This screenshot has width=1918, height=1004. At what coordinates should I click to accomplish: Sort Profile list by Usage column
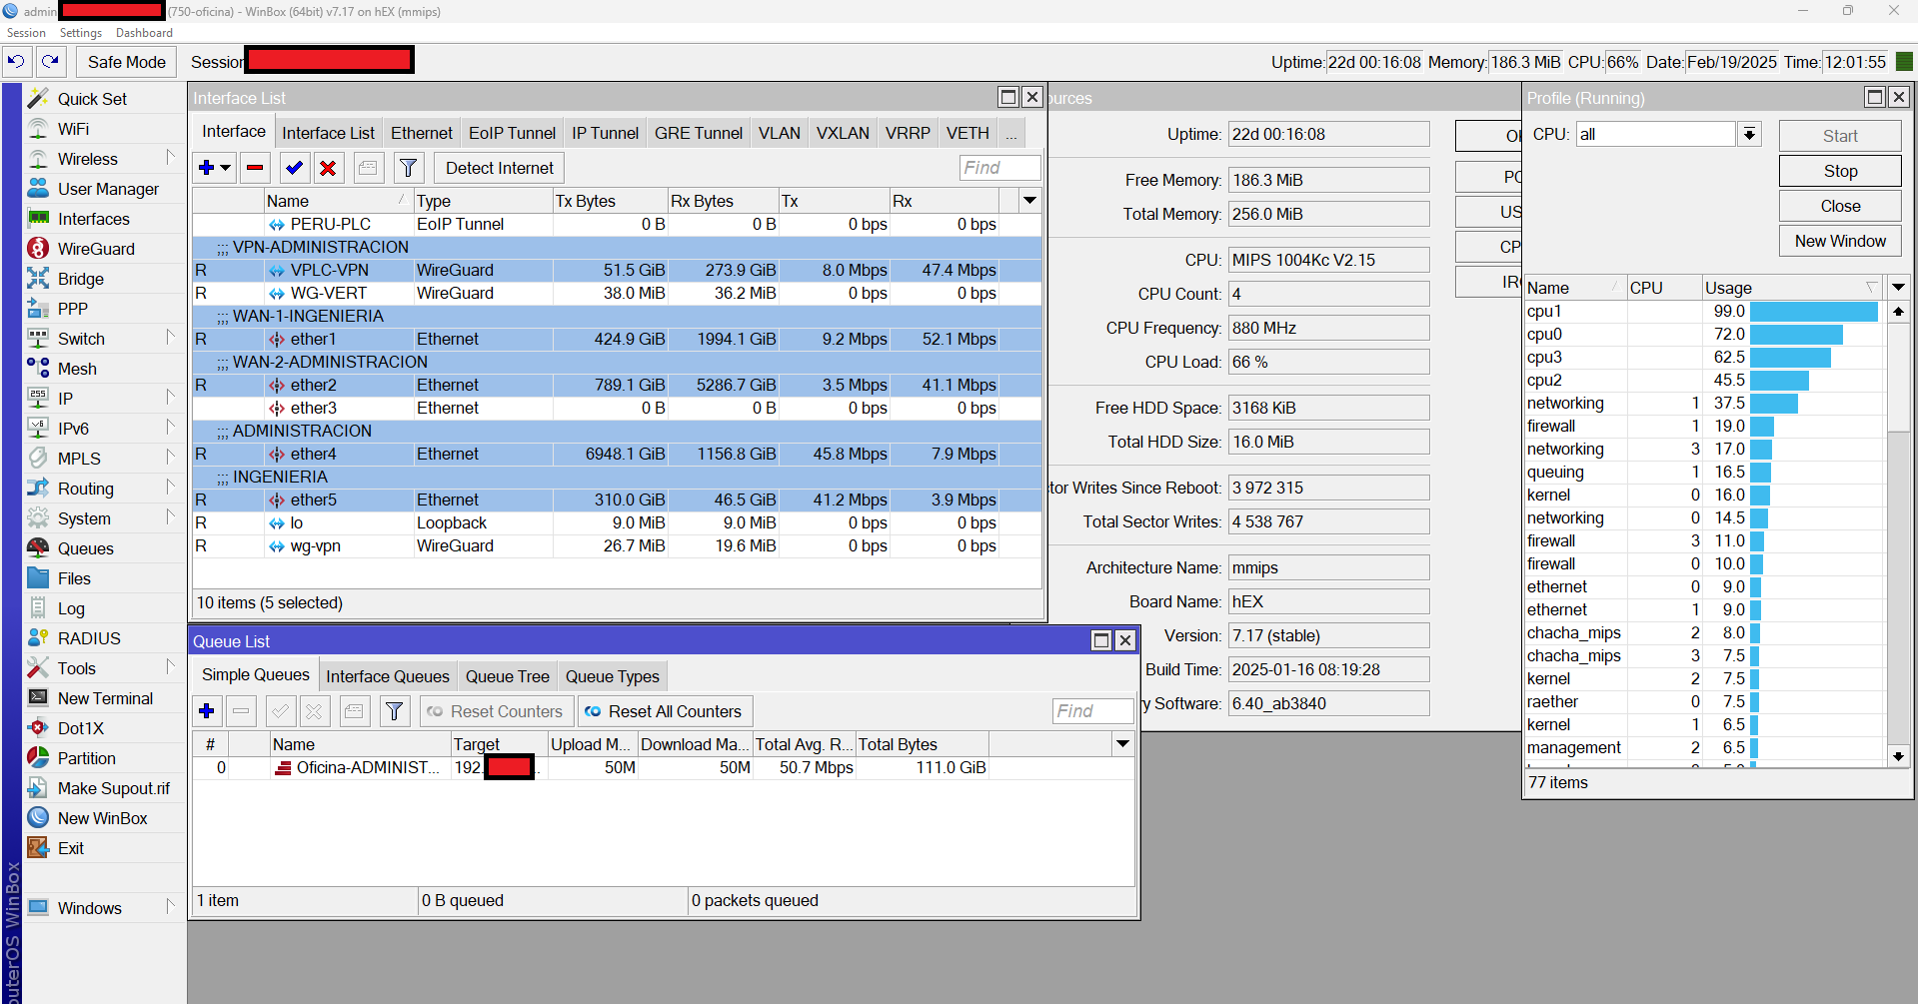click(1792, 288)
